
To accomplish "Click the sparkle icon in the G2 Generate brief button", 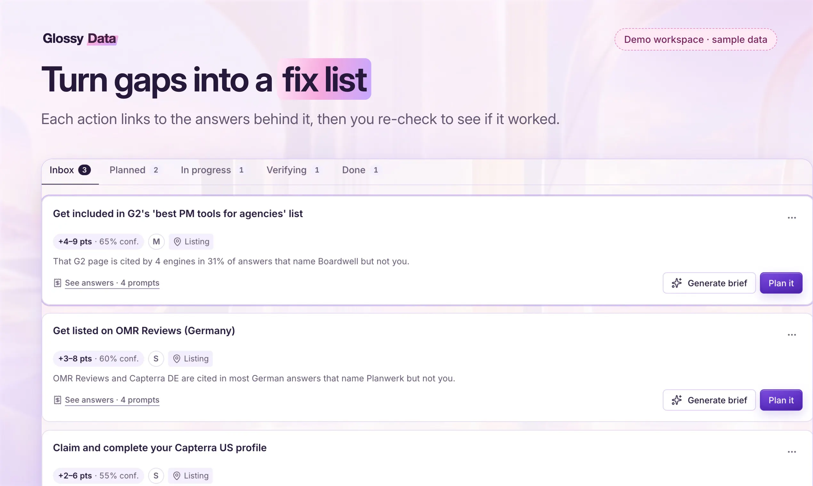I will click(677, 283).
